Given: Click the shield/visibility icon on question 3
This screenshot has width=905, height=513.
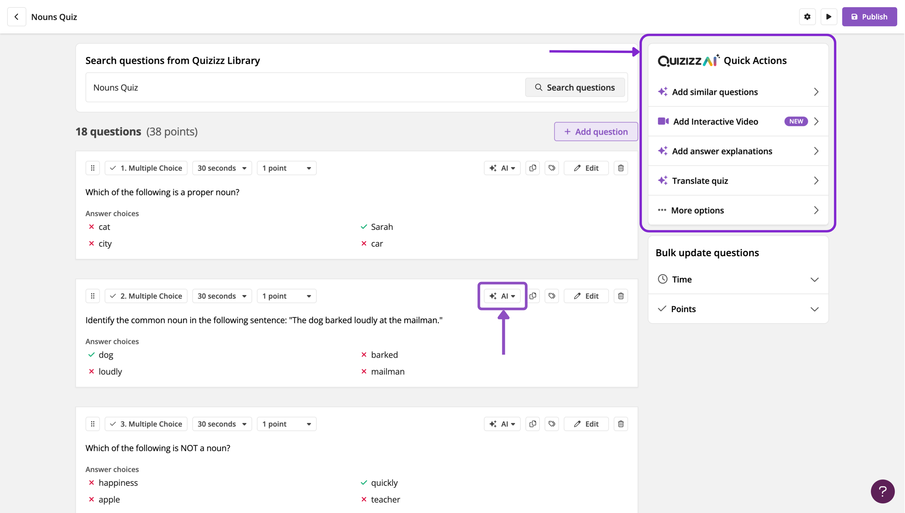Looking at the screenshot, I should [x=552, y=424].
